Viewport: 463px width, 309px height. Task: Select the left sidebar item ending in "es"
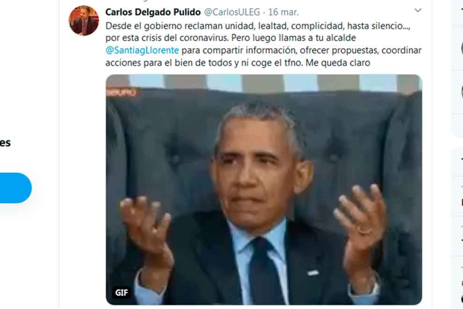click(5, 143)
